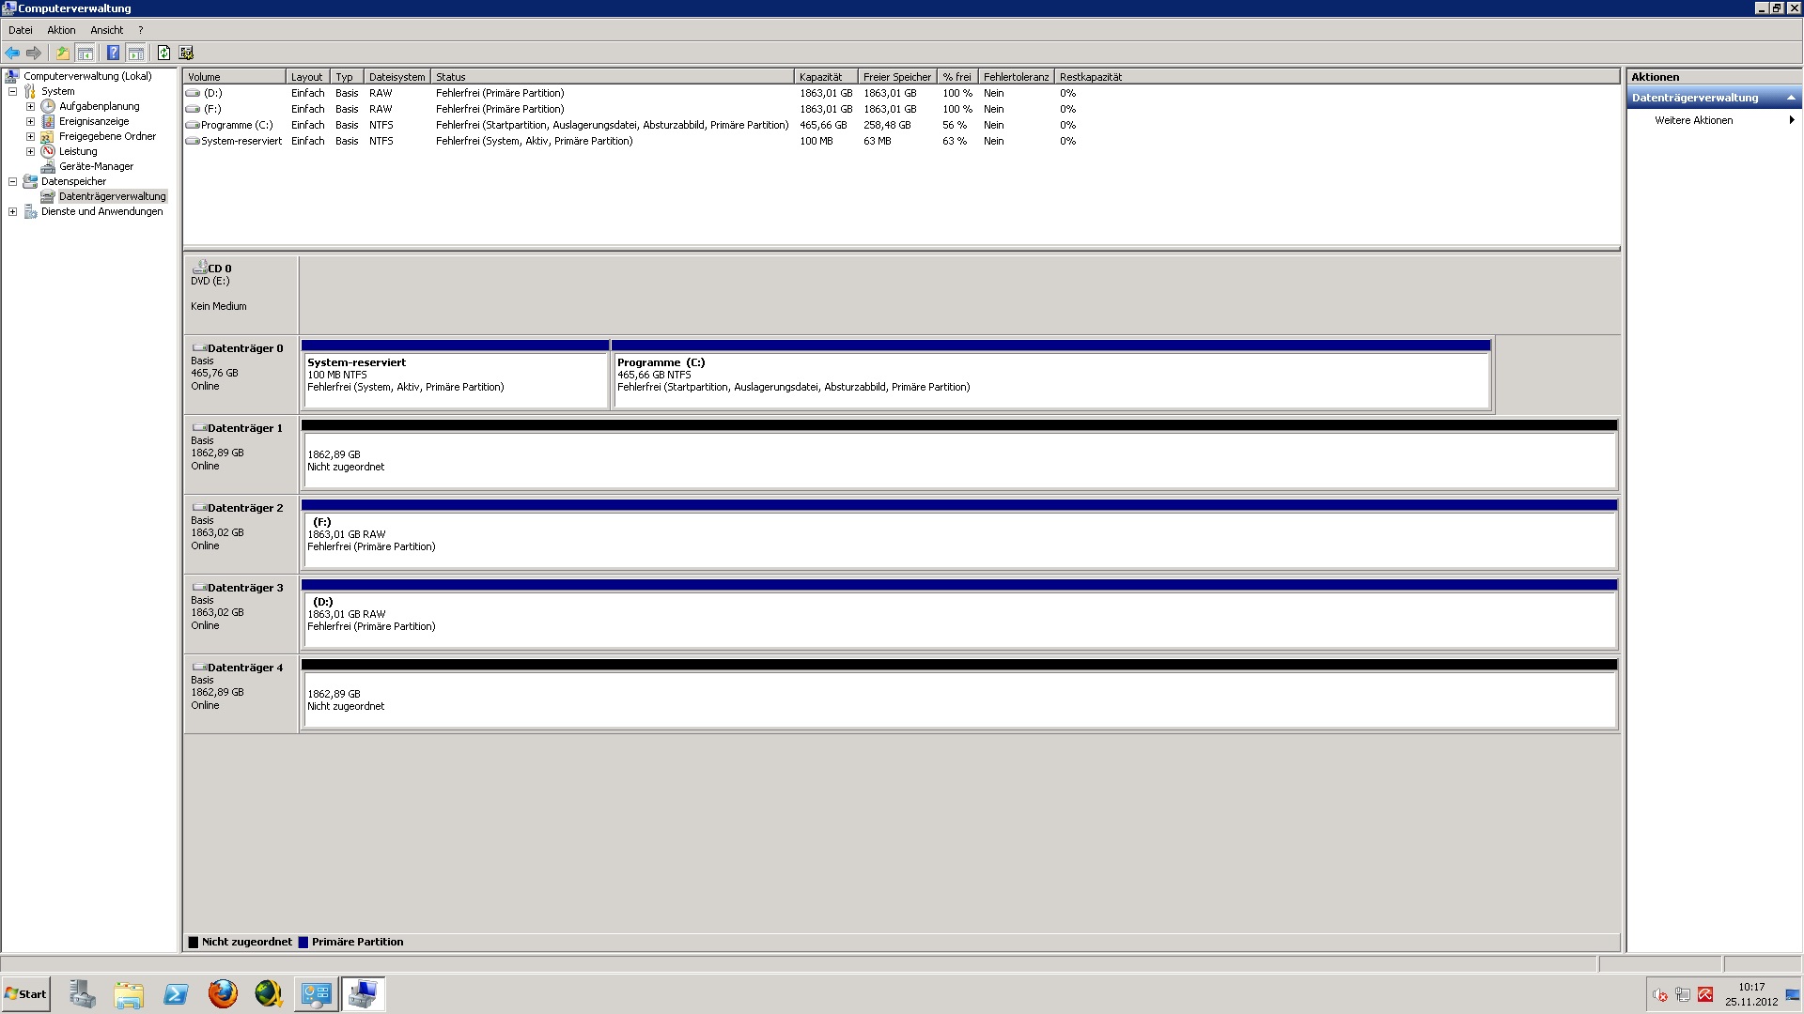Select the Programme (C:) volume row icon
This screenshot has width=1804, height=1014.
pyautogui.click(x=193, y=125)
